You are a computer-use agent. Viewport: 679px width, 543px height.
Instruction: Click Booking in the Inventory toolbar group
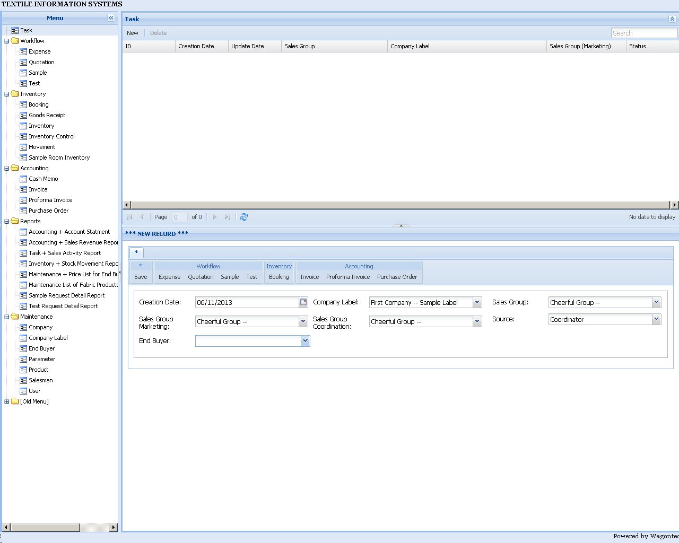pos(279,277)
